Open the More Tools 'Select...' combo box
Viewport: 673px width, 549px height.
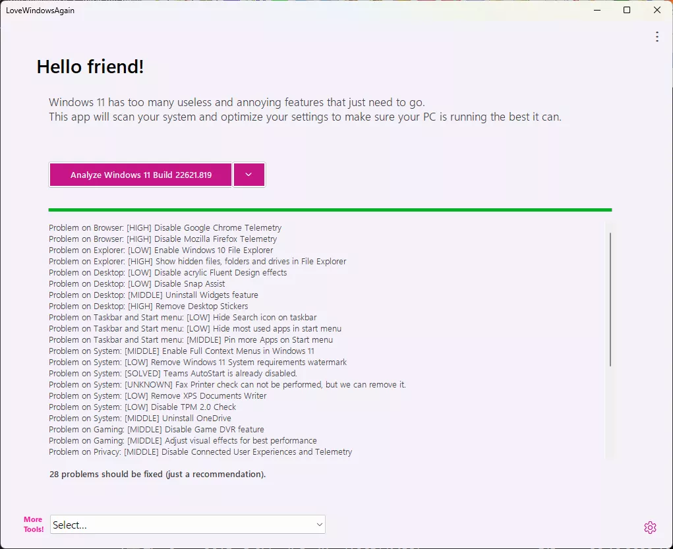click(188, 525)
